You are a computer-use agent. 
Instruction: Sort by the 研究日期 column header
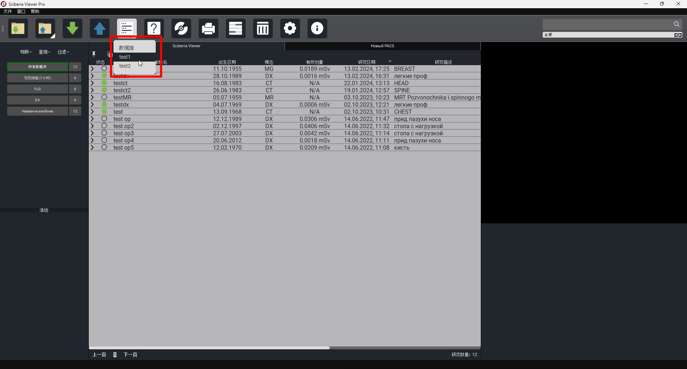[x=367, y=62]
